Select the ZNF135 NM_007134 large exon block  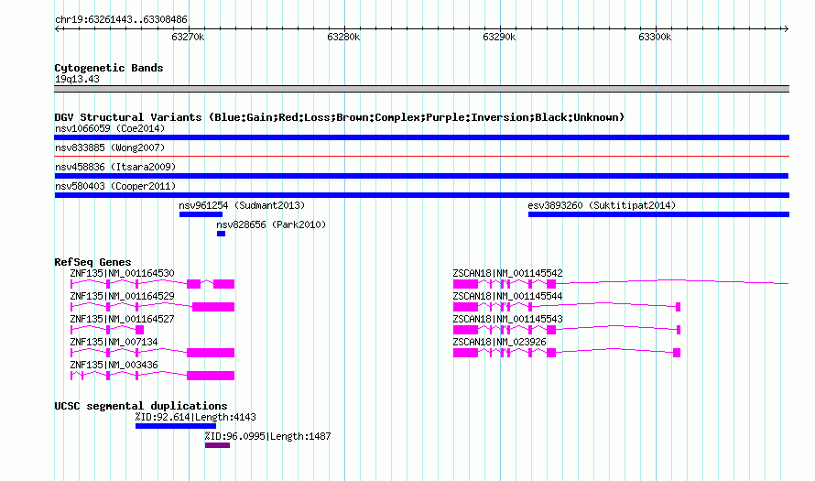[x=211, y=353]
